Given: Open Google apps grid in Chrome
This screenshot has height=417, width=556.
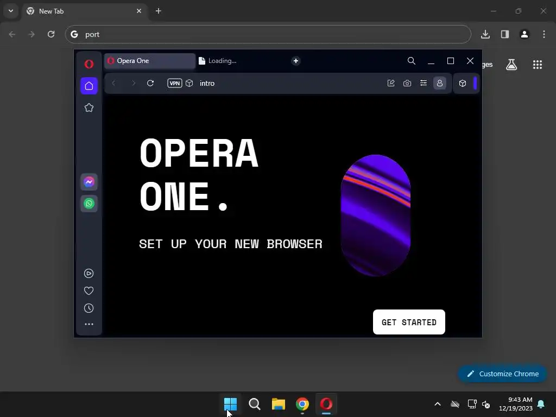Looking at the screenshot, I should [x=538, y=65].
